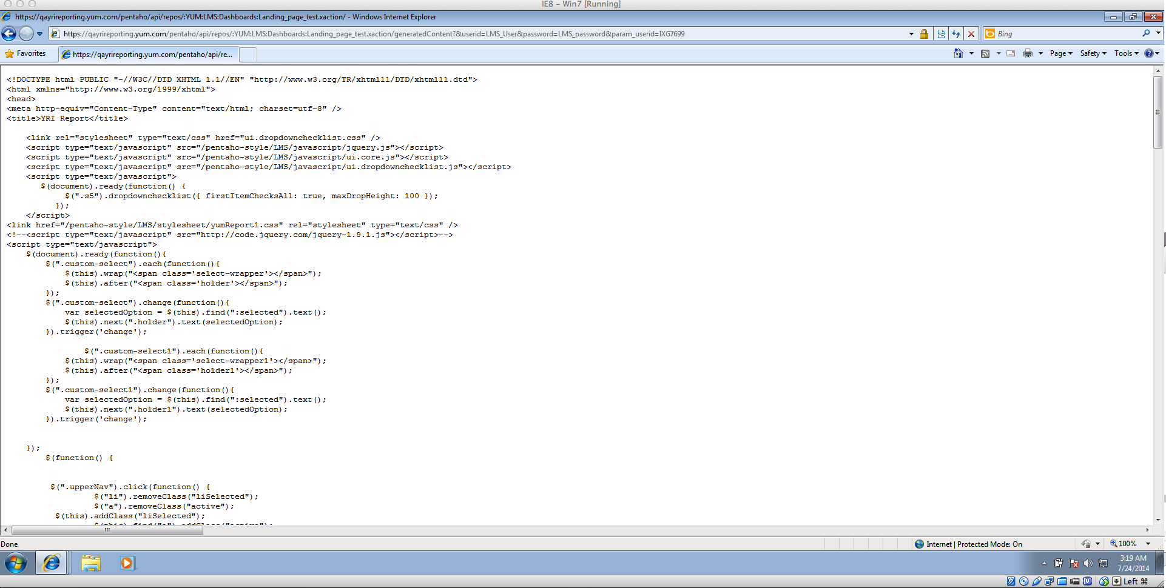Image resolution: width=1166 pixels, height=588 pixels.
Task: Expand the privacy status dropdown arrow
Action: [1097, 544]
